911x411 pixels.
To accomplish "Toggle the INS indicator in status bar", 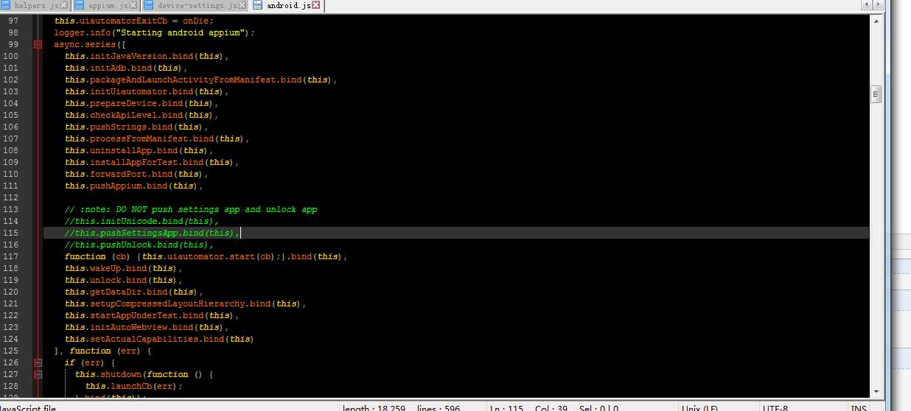I will [859, 407].
